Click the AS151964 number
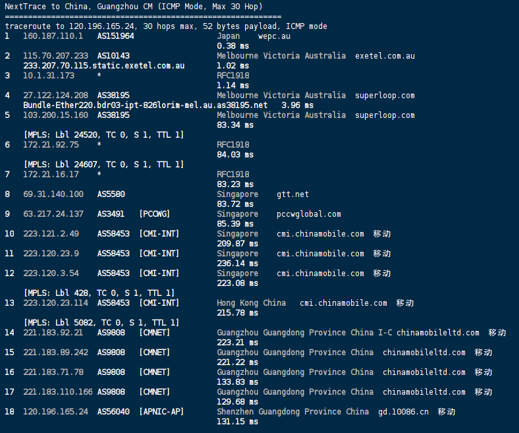Viewport: 519px width, 433px height. (x=115, y=36)
